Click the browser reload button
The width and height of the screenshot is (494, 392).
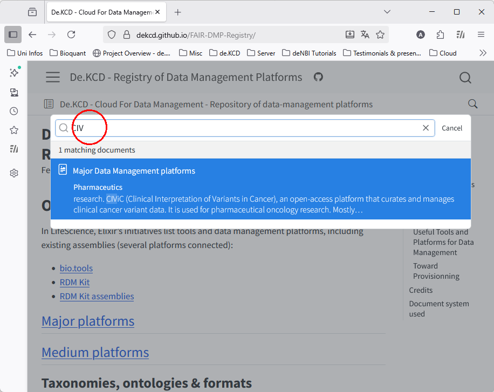[x=71, y=35]
